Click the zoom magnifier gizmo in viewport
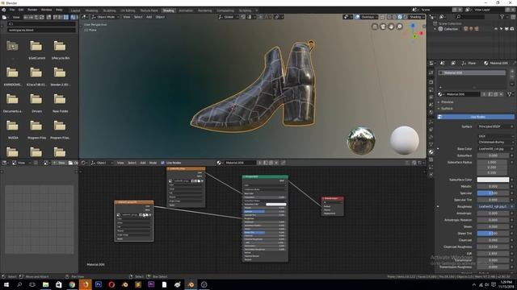This screenshot has height=290, width=517. 399,27
